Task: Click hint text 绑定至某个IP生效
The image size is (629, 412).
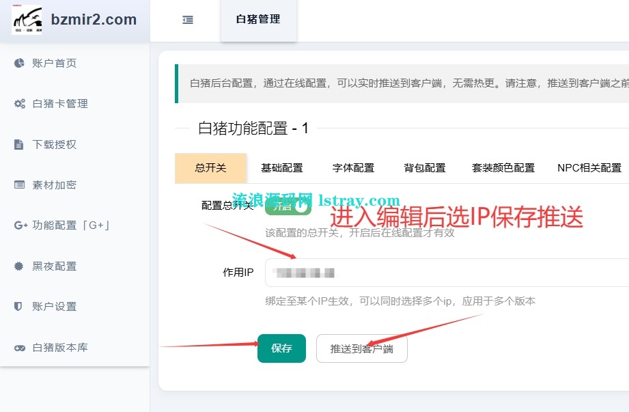Action: [308, 301]
